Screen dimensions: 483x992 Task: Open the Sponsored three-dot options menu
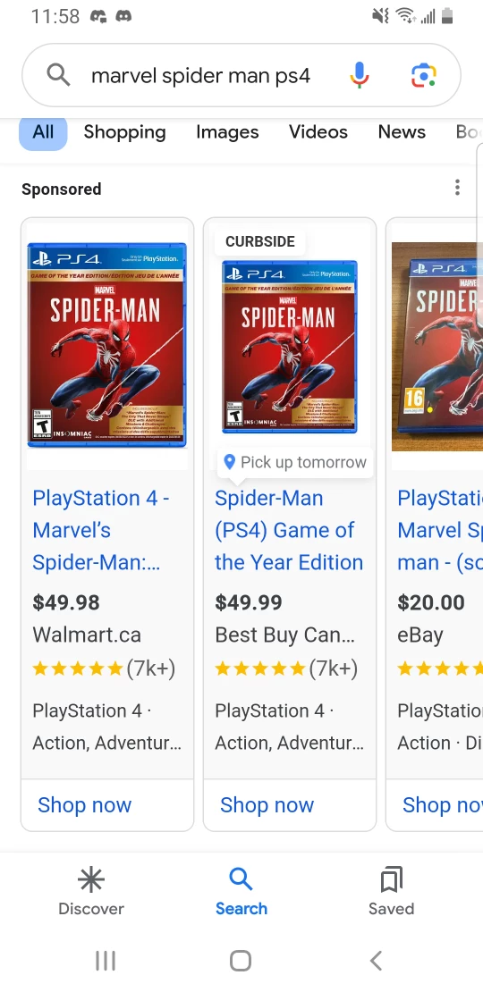(x=457, y=188)
